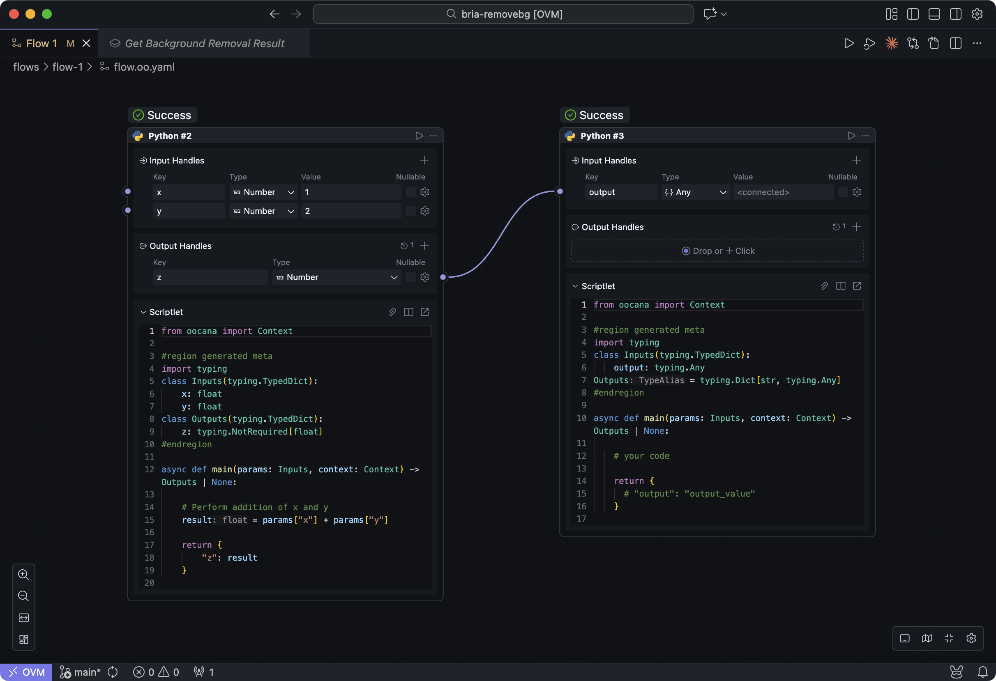Open Python #2 scriptlet in external editor
This screenshot has height=681, width=996.
(425, 312)
